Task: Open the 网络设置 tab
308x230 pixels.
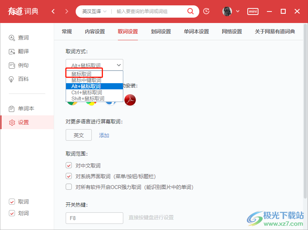Action: pyautogui.click(x=232, y=32)
